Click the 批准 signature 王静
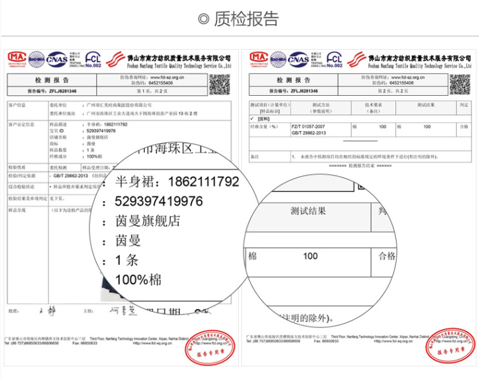 (47, 311)
